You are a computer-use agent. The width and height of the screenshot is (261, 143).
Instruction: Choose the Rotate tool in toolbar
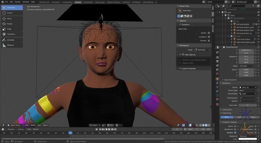11,24
